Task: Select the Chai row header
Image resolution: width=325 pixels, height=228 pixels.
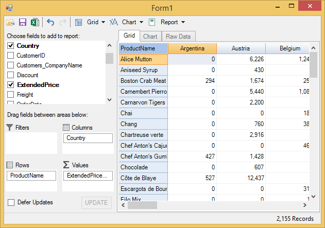Action: click(x=143, y=113)
